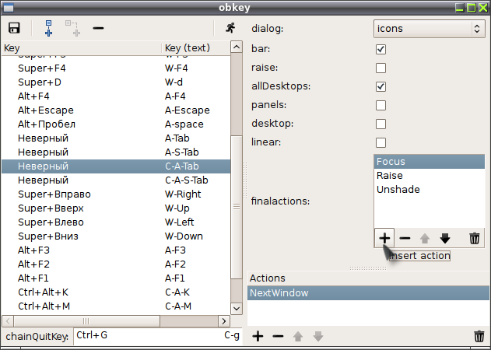Select Alt+F2 keybinding row

tap(116, 264)
